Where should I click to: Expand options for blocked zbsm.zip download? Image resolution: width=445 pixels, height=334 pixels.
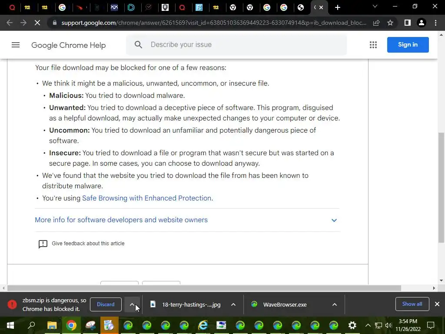132,304
